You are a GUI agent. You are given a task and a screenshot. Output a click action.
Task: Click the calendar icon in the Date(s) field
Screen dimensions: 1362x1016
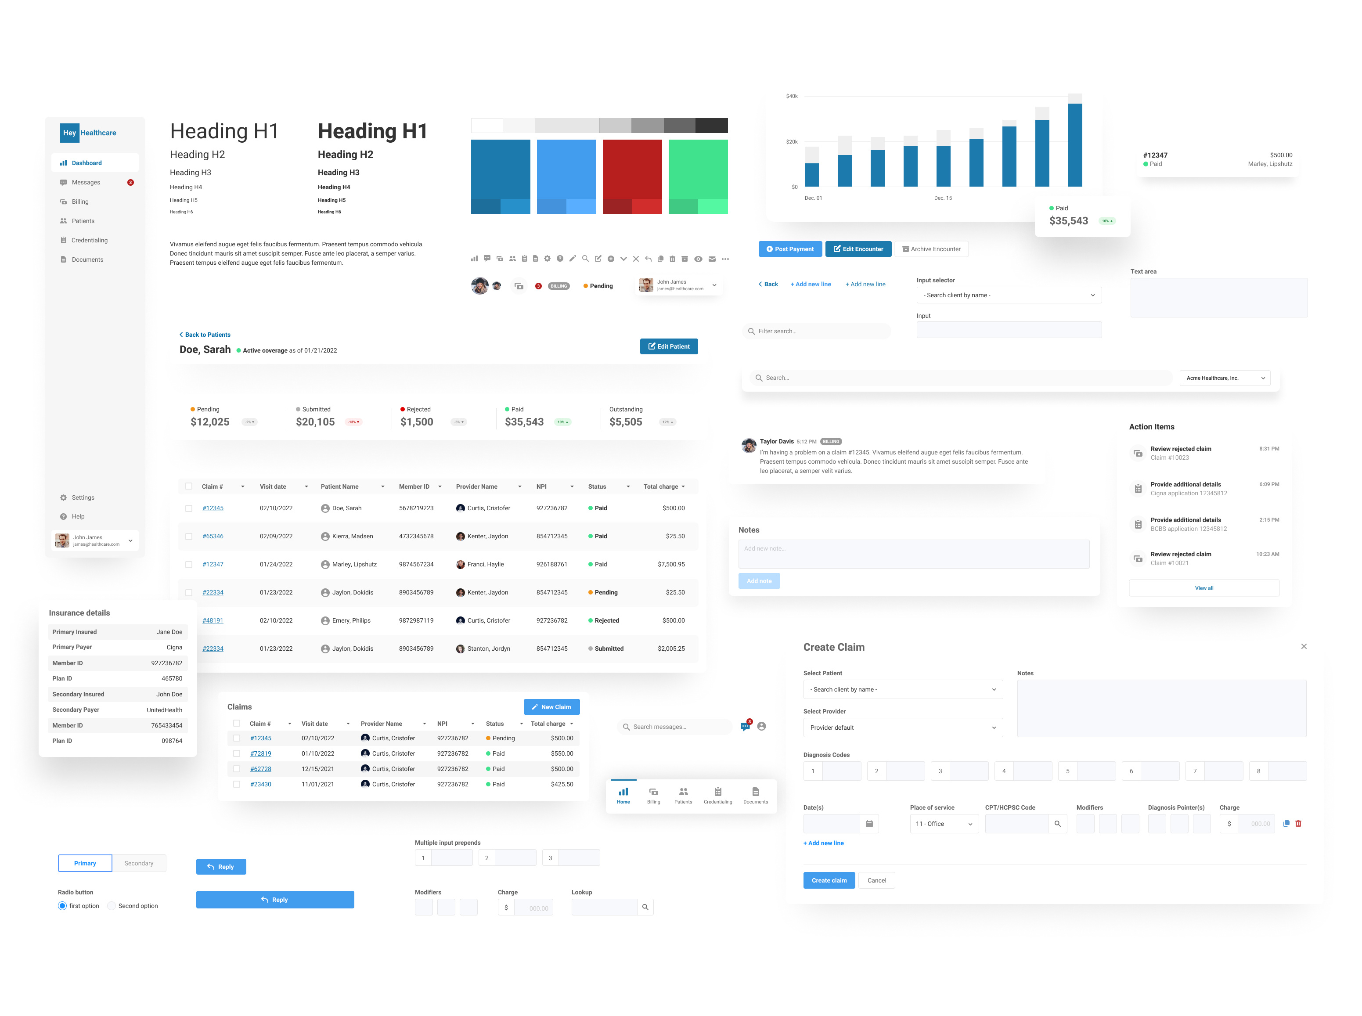tap(869, 824)
